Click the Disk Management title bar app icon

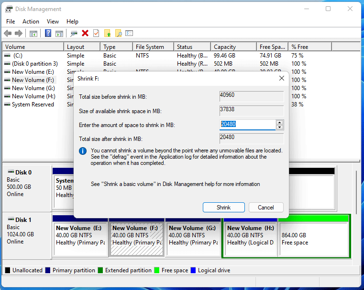point(9,9)
